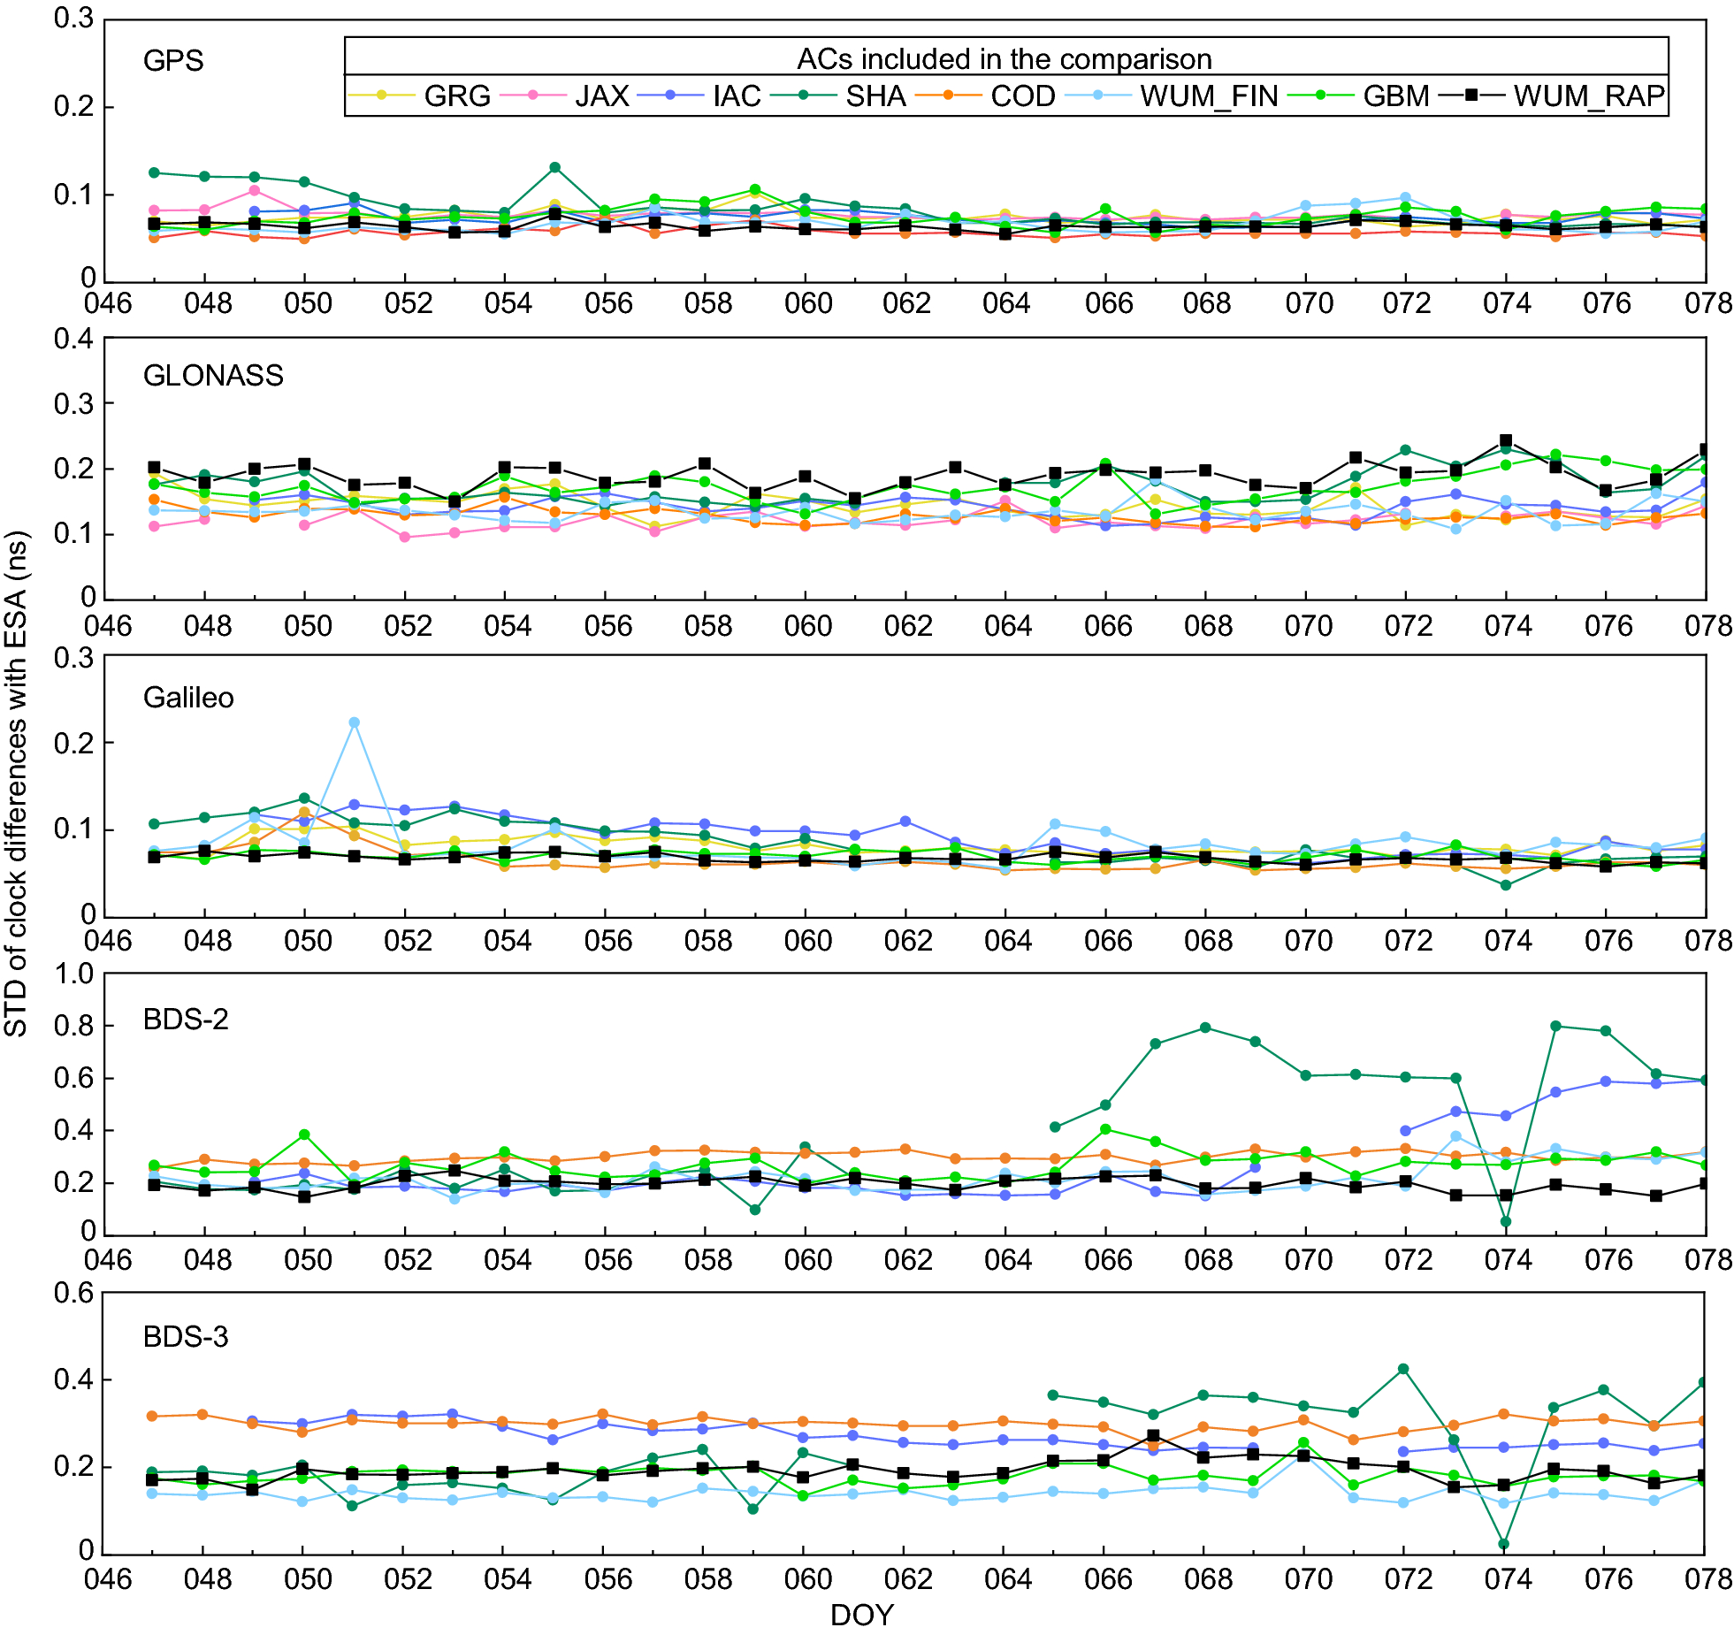Click the 0.4 y-axis tick of GLONASS panel
Viewport: 1734px width, 1635px height.
tap(74, 339)
